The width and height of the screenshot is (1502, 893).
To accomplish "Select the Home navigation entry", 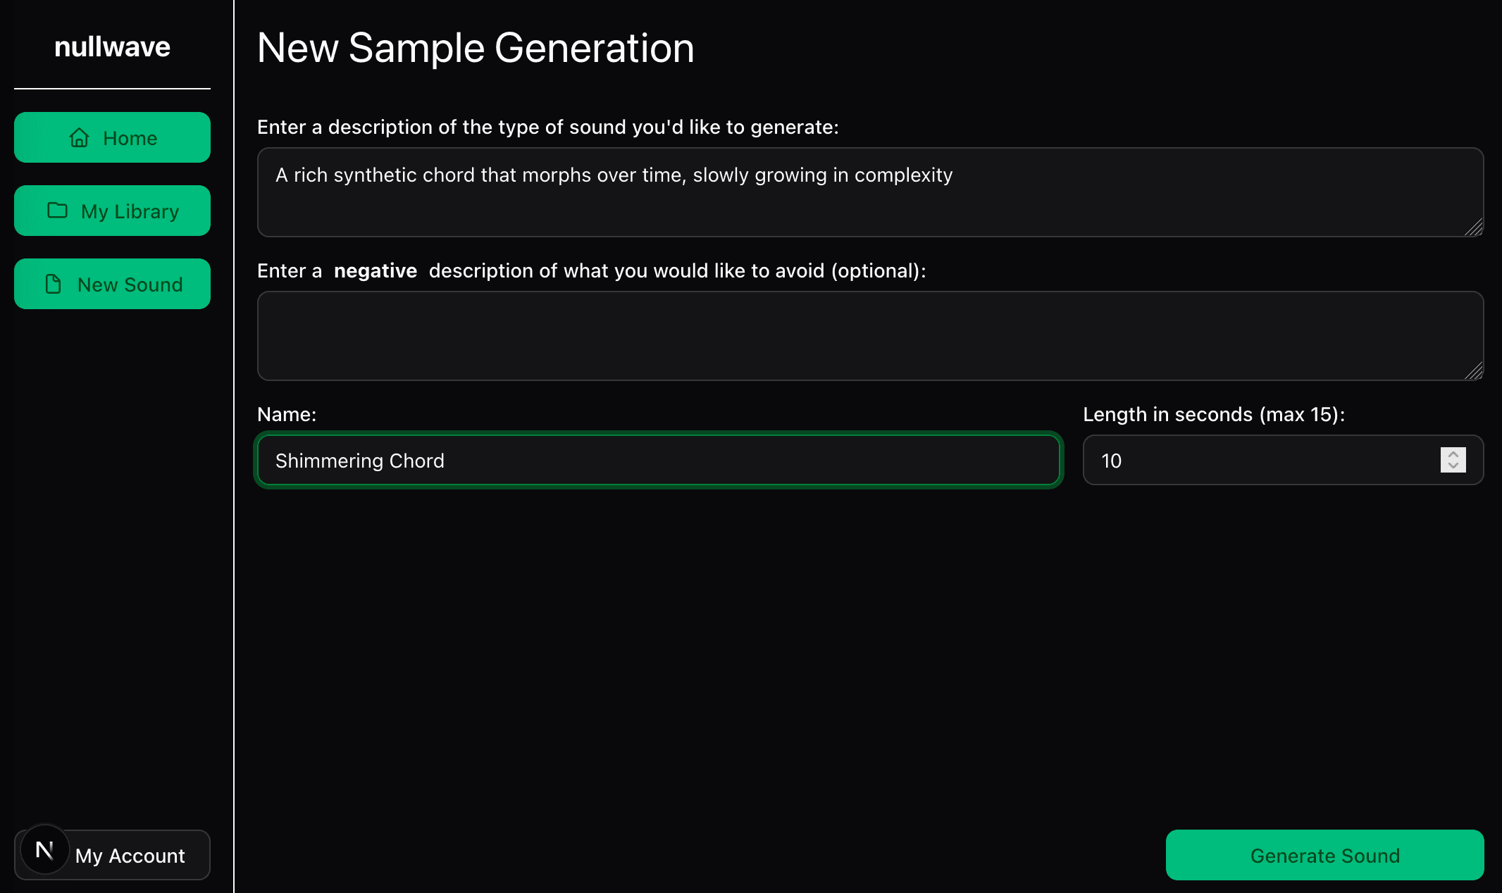I will [x=111, y=138].
